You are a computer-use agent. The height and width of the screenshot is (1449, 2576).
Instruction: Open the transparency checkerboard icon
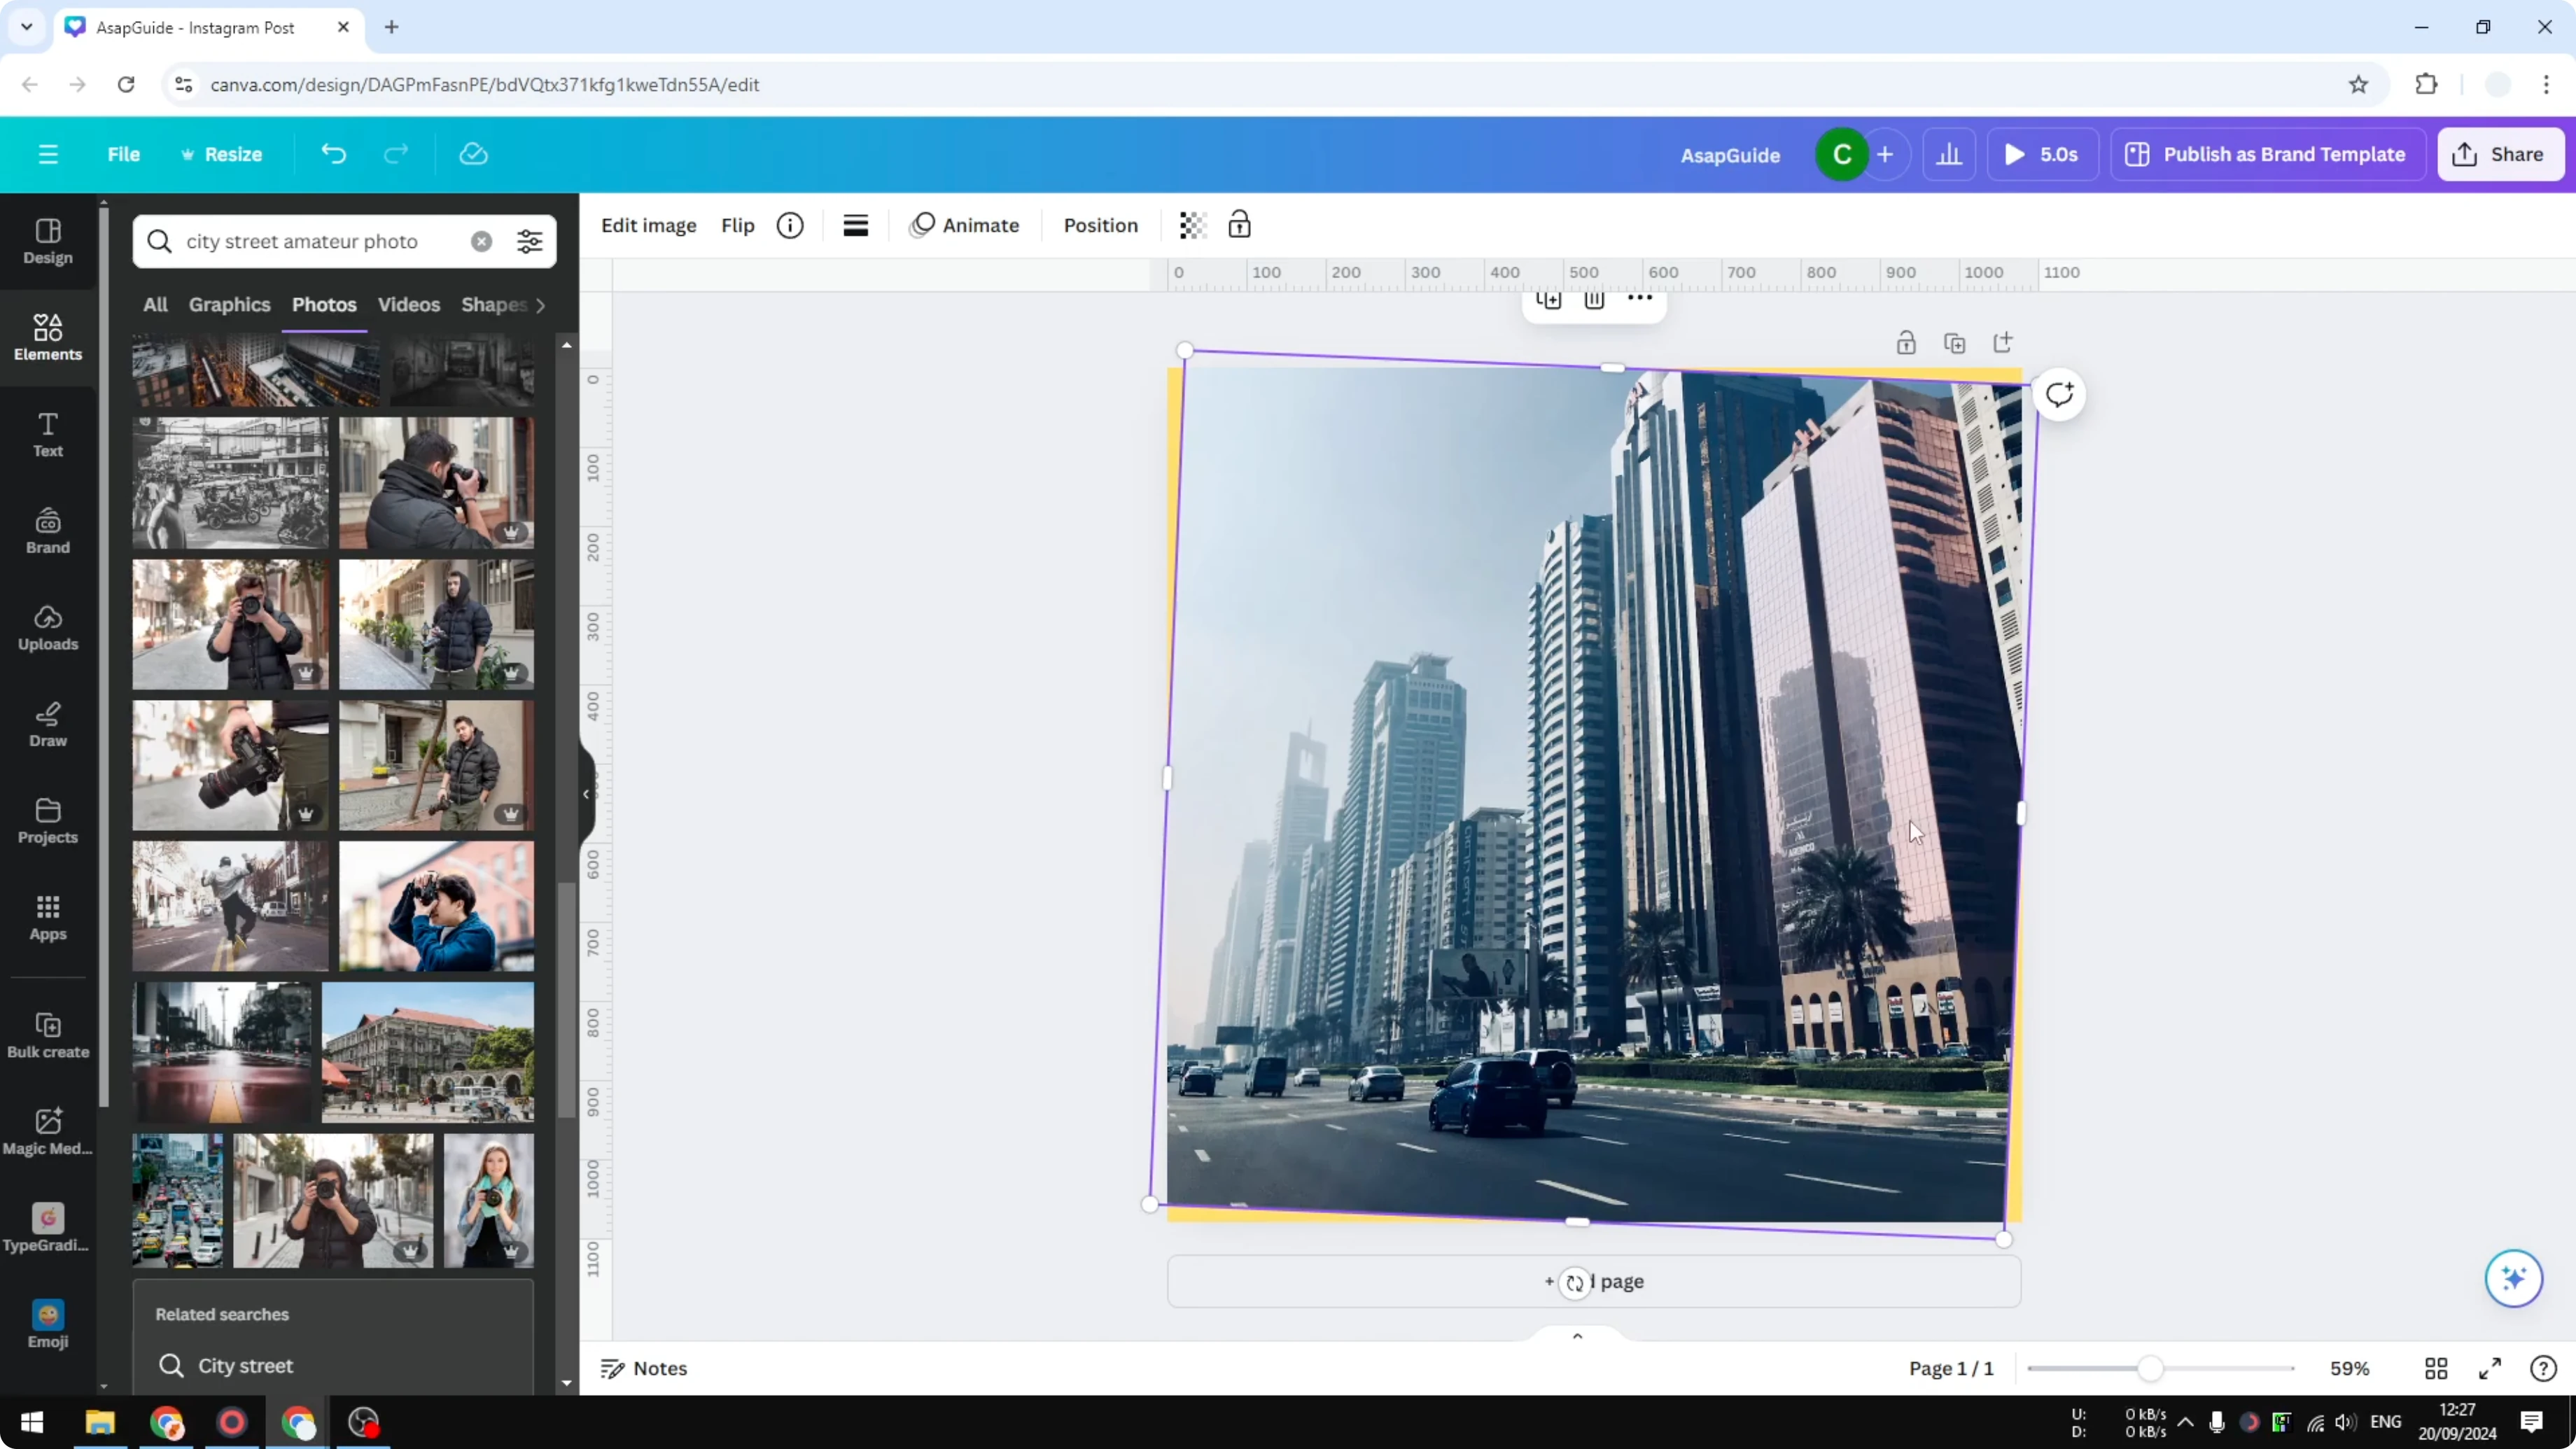pos(1192,225)
